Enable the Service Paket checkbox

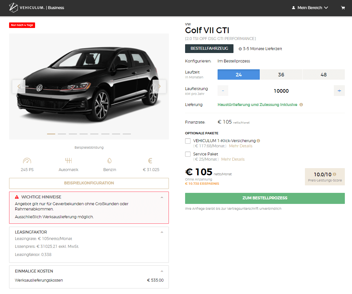click(188, 154)
